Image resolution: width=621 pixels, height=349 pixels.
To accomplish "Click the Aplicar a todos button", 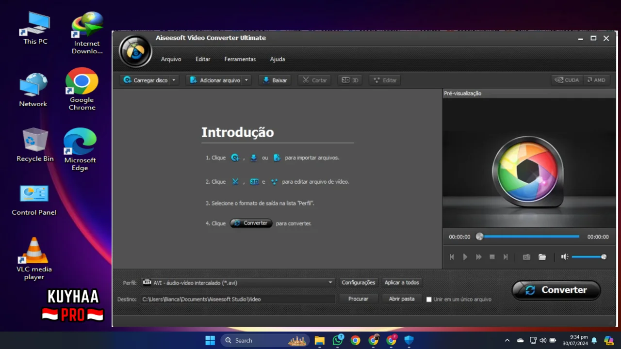I will pyautogui.click(x=402, y=283).
